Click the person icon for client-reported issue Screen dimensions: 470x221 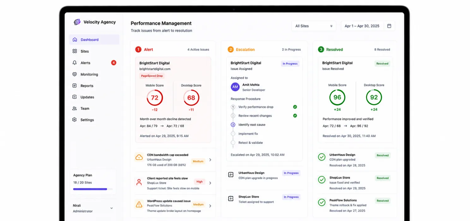click(139, 182)
